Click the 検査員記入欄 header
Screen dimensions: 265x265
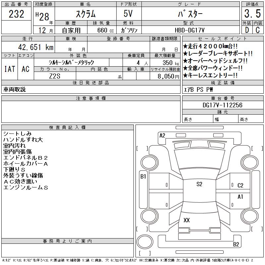point(68,127)
